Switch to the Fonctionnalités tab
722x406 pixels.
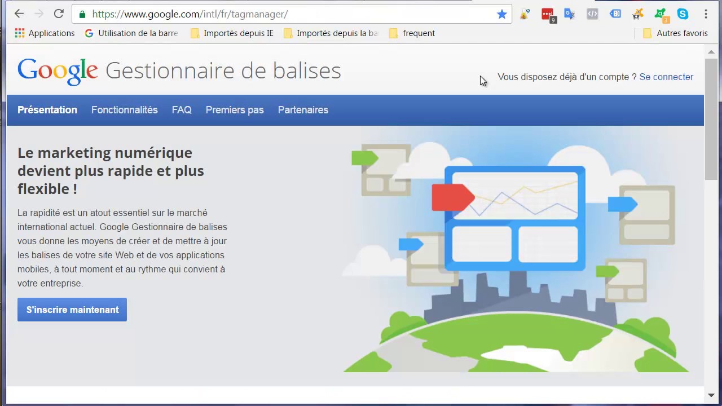tap(125, 110)
